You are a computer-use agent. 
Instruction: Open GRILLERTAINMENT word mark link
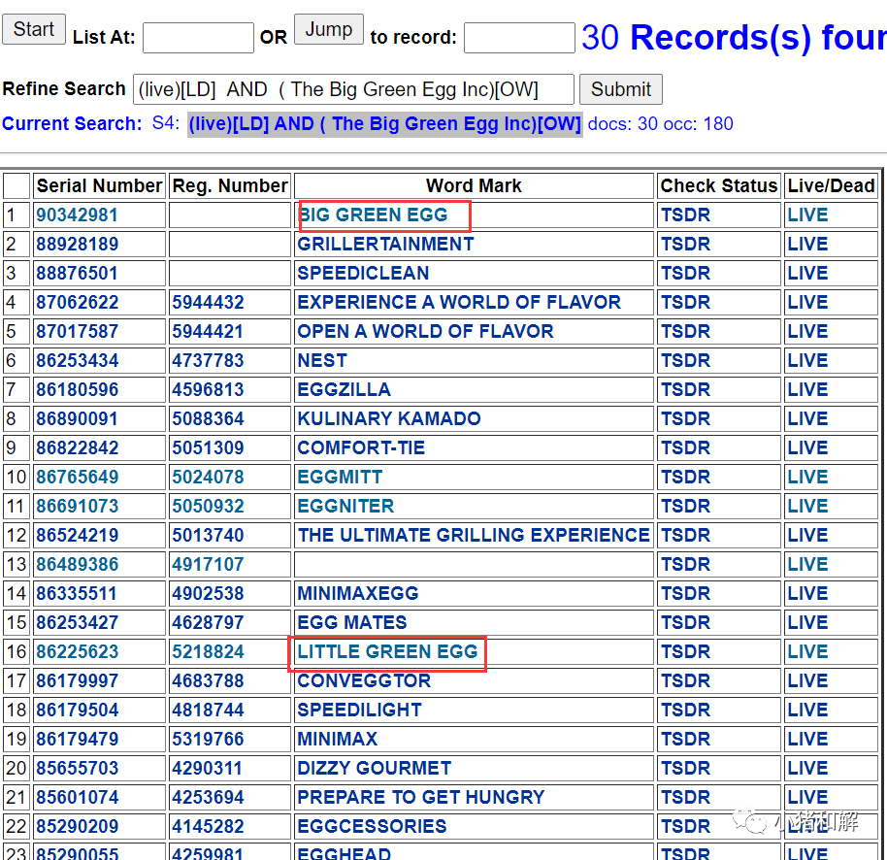pos(386,245)
